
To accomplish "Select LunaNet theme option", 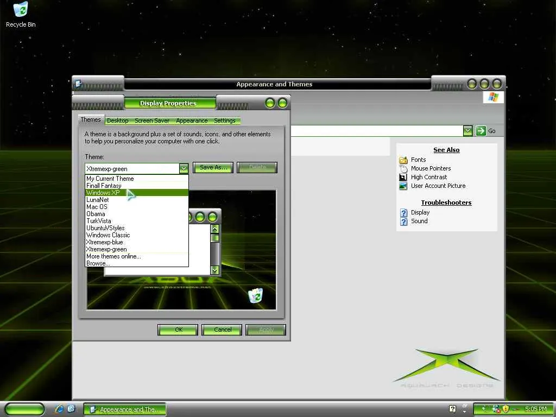I will (x=137, y=200).
